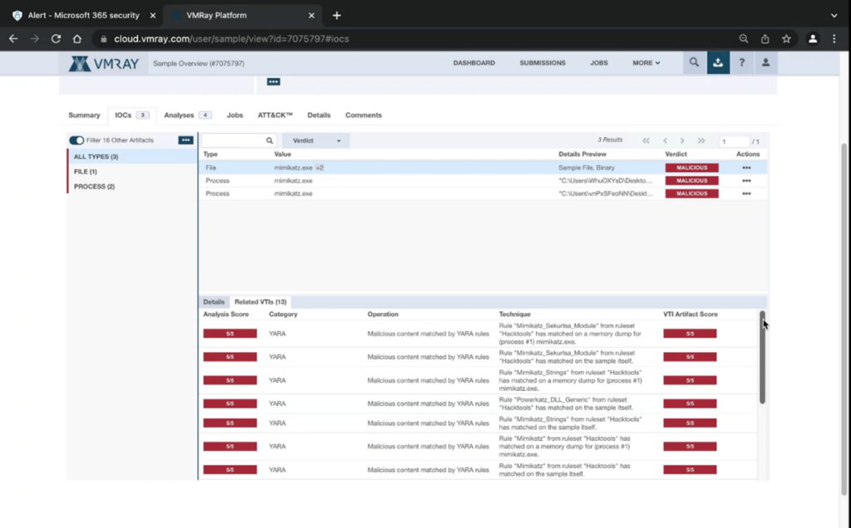Switch to the ATT&CK tab

pyautogui.click(x=275, y=115)
